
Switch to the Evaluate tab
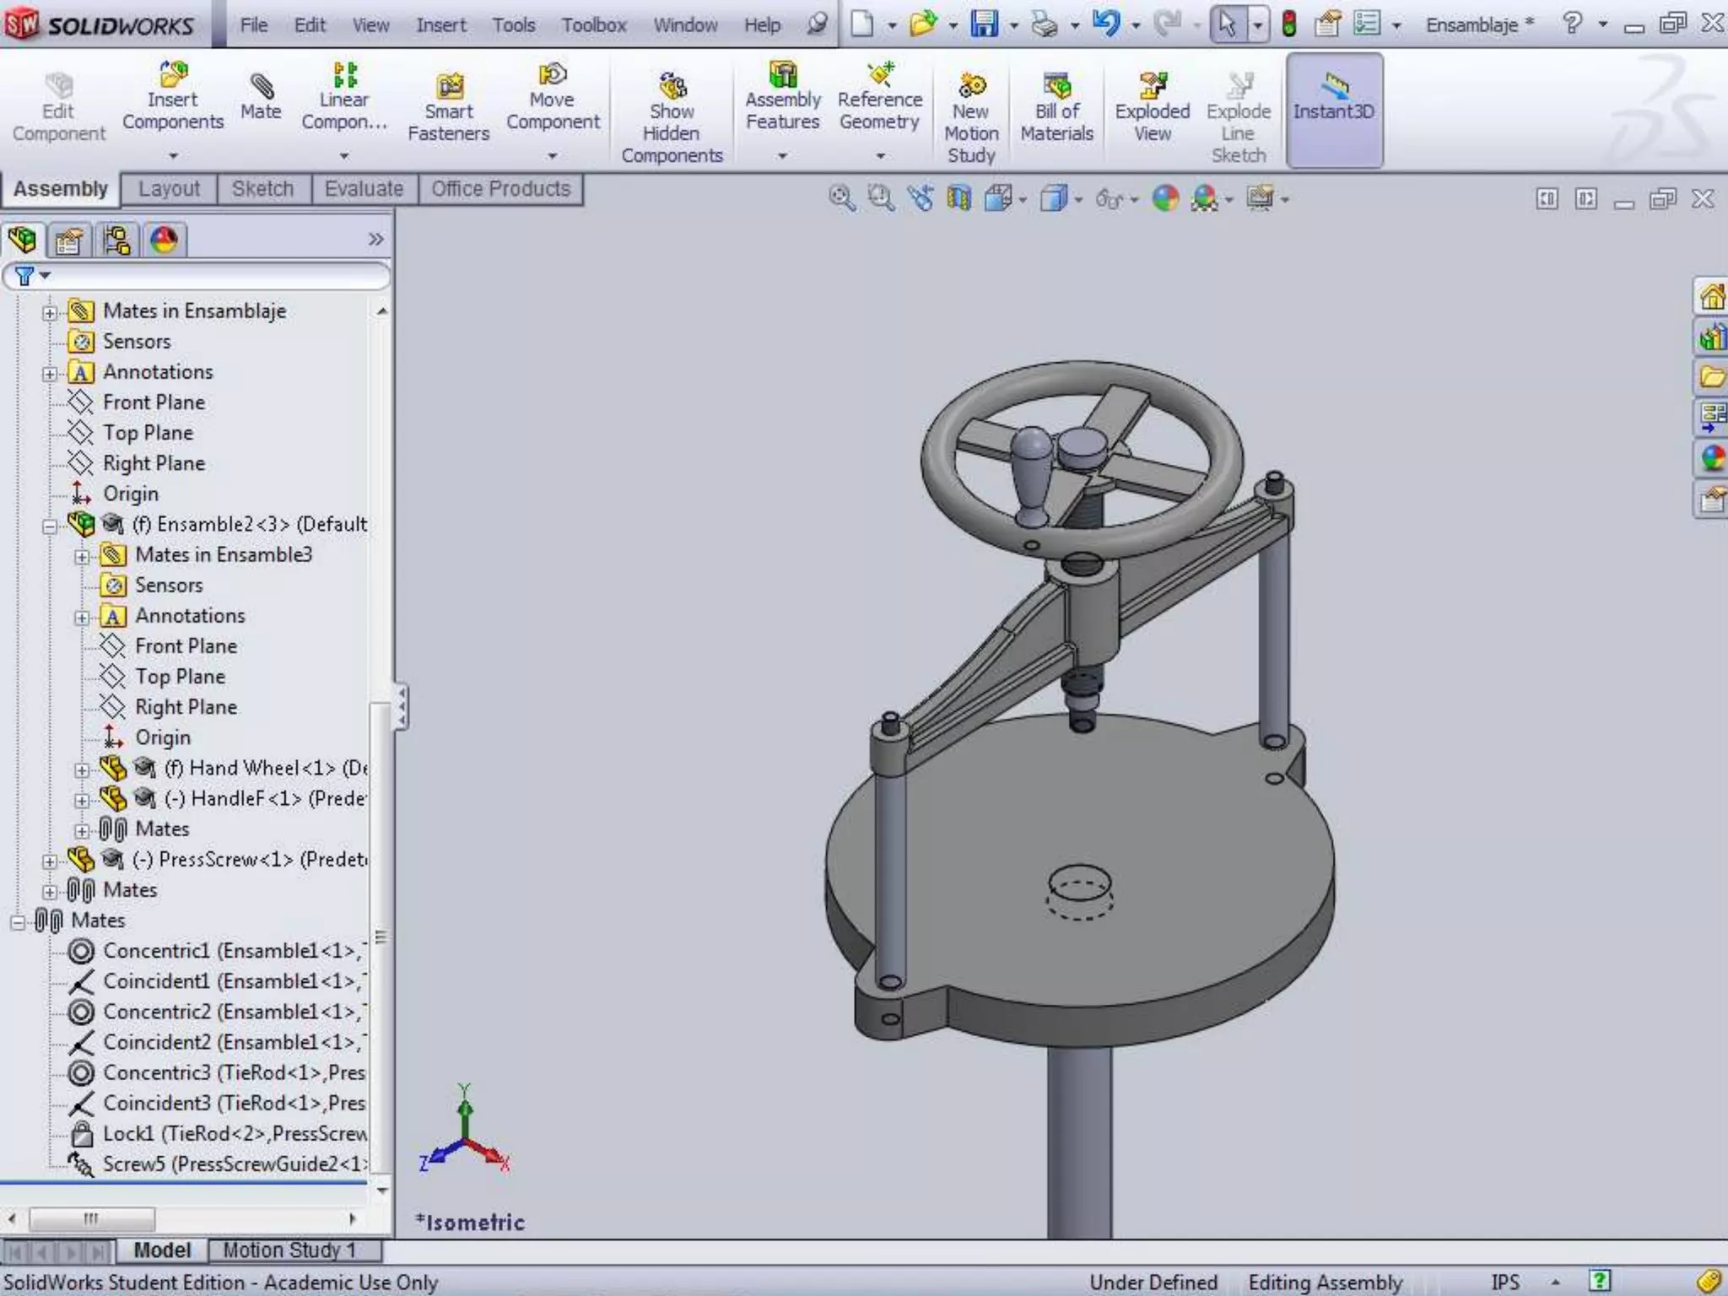point(364,189)
